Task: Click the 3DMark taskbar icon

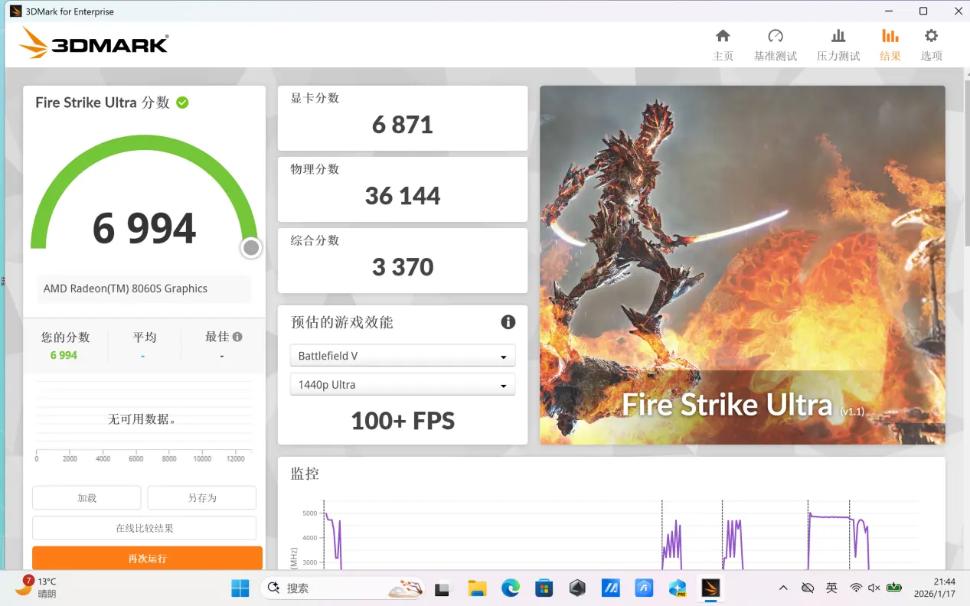Action: (x=710, y=588)
